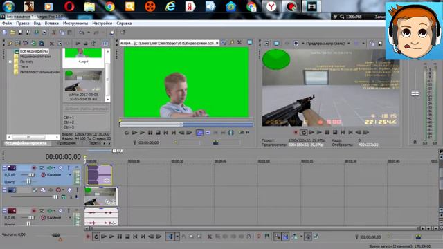Undo the last action in main toolbar
This screenshot has width=443, height=249.
coord(82,33)
